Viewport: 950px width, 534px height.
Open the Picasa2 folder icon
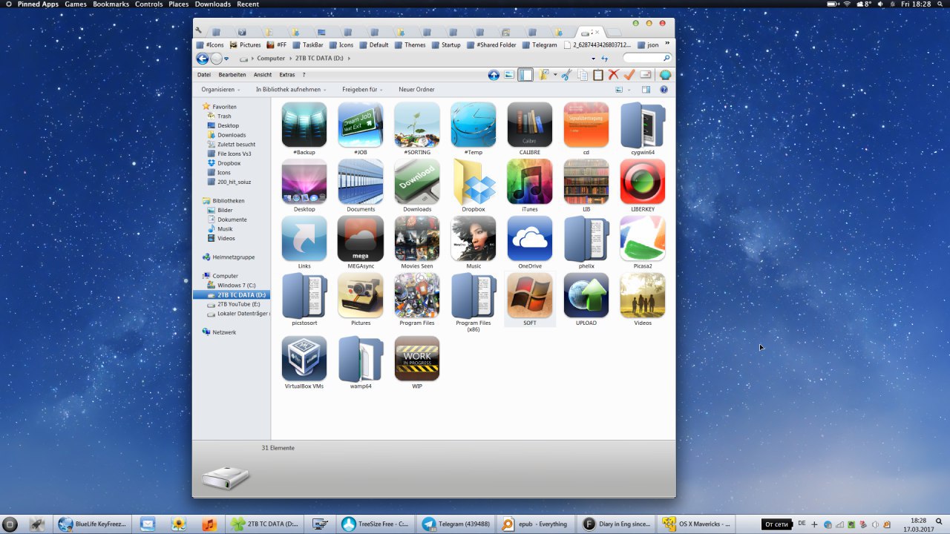(643, 238)
